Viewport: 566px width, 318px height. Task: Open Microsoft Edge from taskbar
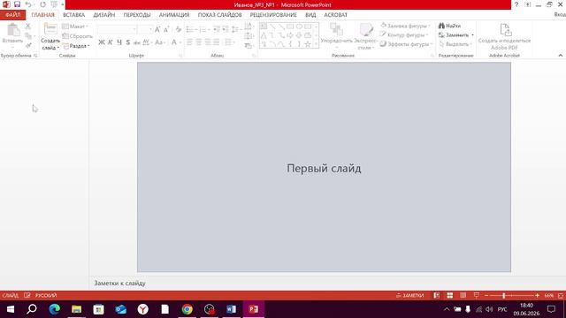click(55, 309)
